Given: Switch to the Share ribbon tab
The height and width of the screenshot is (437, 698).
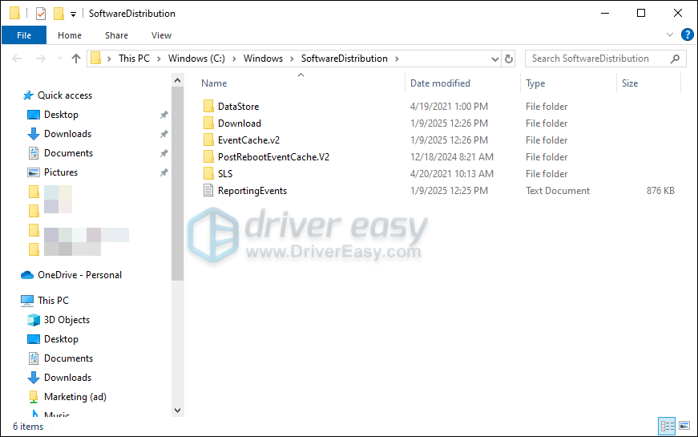Looking at the screenshot, I should pos(117,35).
